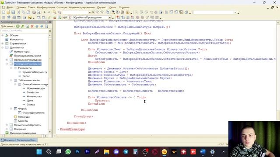The height and width of the screenshot is (157, 280).
Task: Open the Файл menu
Action: [x=10, y=7]
